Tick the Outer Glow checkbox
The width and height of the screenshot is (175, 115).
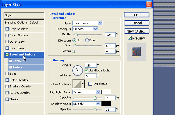7,42
